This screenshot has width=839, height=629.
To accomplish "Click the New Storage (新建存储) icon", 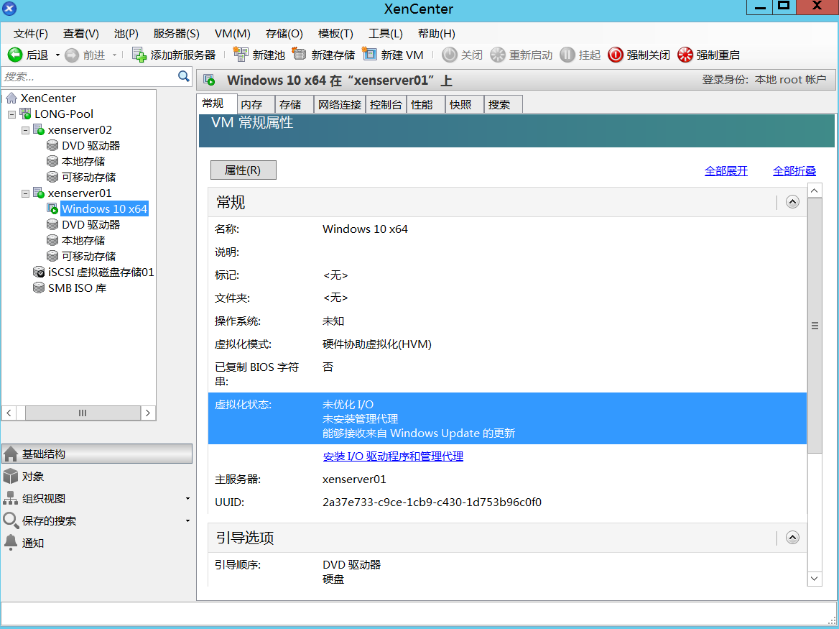I will (x=299, y=55).
